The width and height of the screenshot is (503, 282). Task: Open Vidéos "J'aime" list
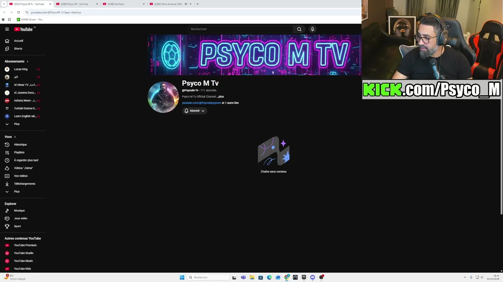click(x=23, y=168)
